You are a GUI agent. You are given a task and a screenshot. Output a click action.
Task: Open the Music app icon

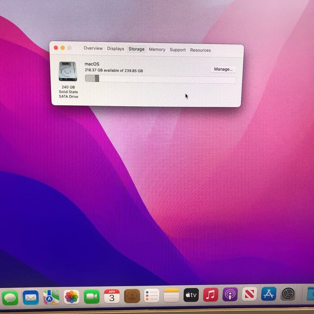tap(211, 294)
